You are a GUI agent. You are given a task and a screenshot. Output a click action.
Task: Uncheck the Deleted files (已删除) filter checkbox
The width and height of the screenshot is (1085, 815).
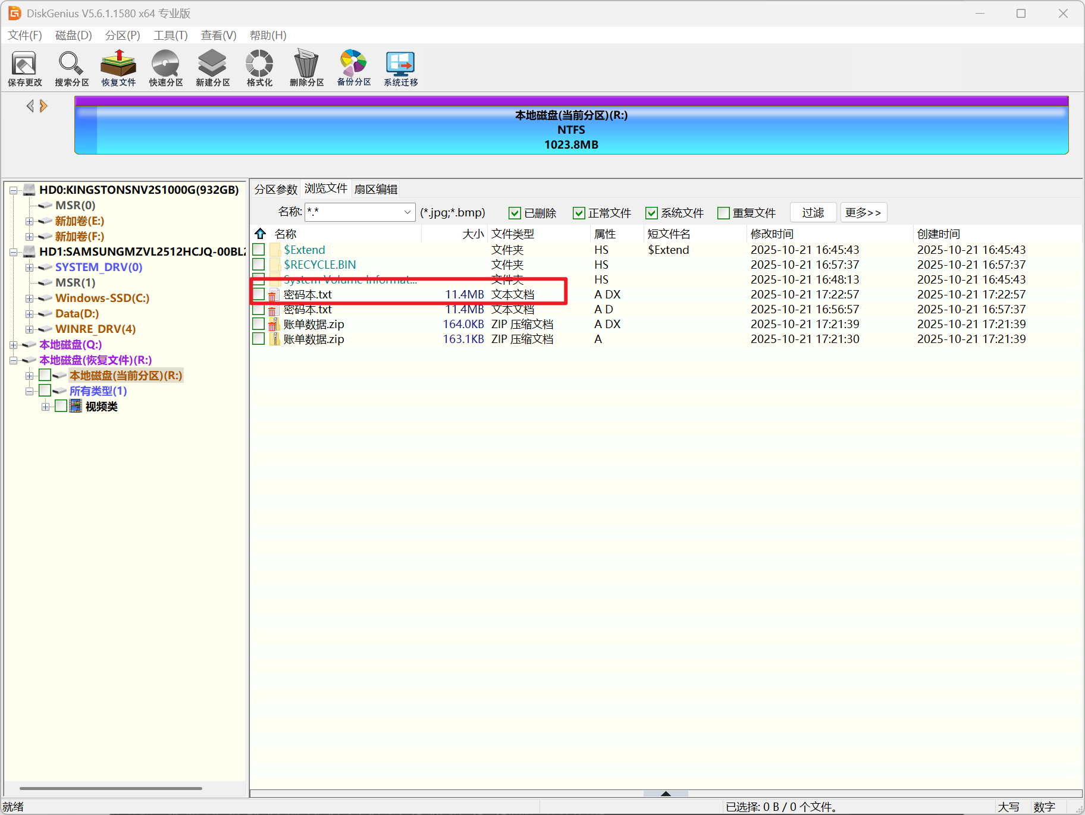click(515, 213)
